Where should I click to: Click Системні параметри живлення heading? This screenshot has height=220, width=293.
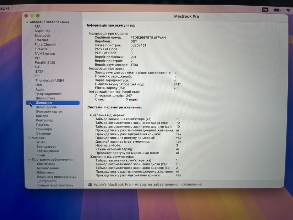[x=115, y=107]
